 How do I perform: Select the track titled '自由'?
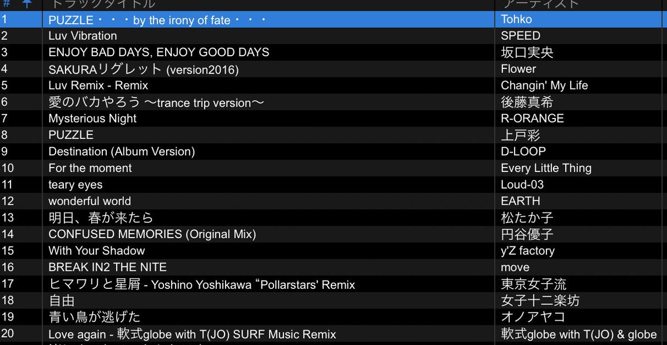pos(62,301)
